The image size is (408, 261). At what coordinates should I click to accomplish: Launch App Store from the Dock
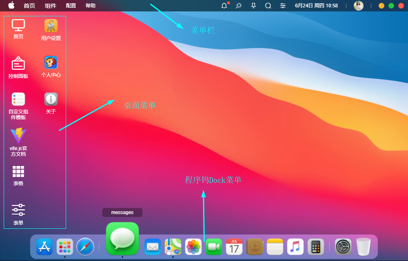click(44, 247)
